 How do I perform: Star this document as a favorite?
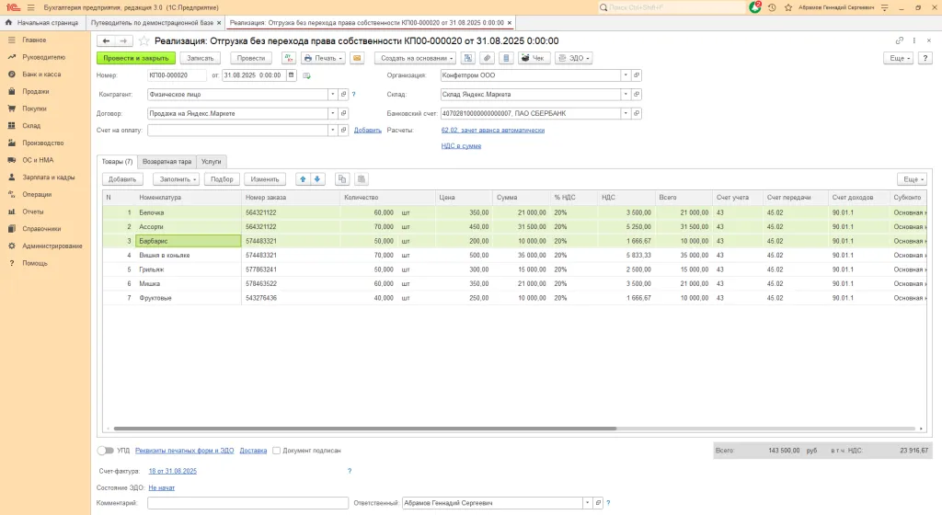pos(144,41)
